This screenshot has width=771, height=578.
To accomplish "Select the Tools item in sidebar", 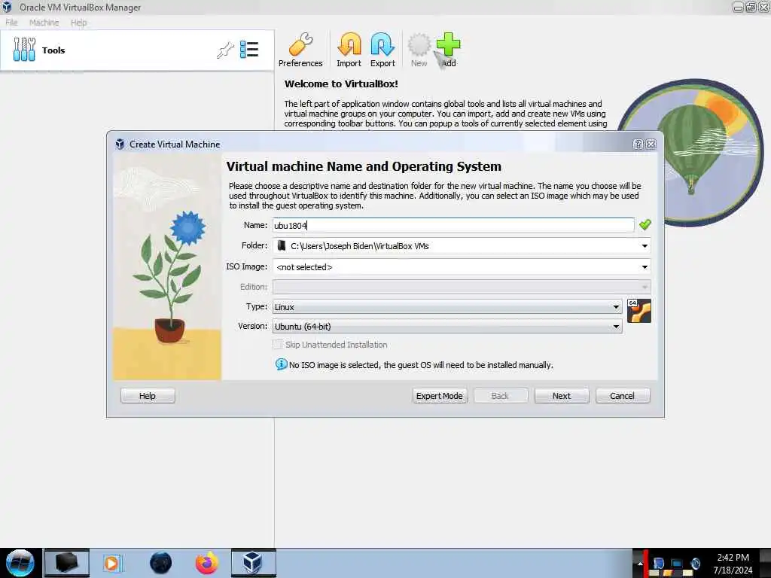I will point(137,50).
